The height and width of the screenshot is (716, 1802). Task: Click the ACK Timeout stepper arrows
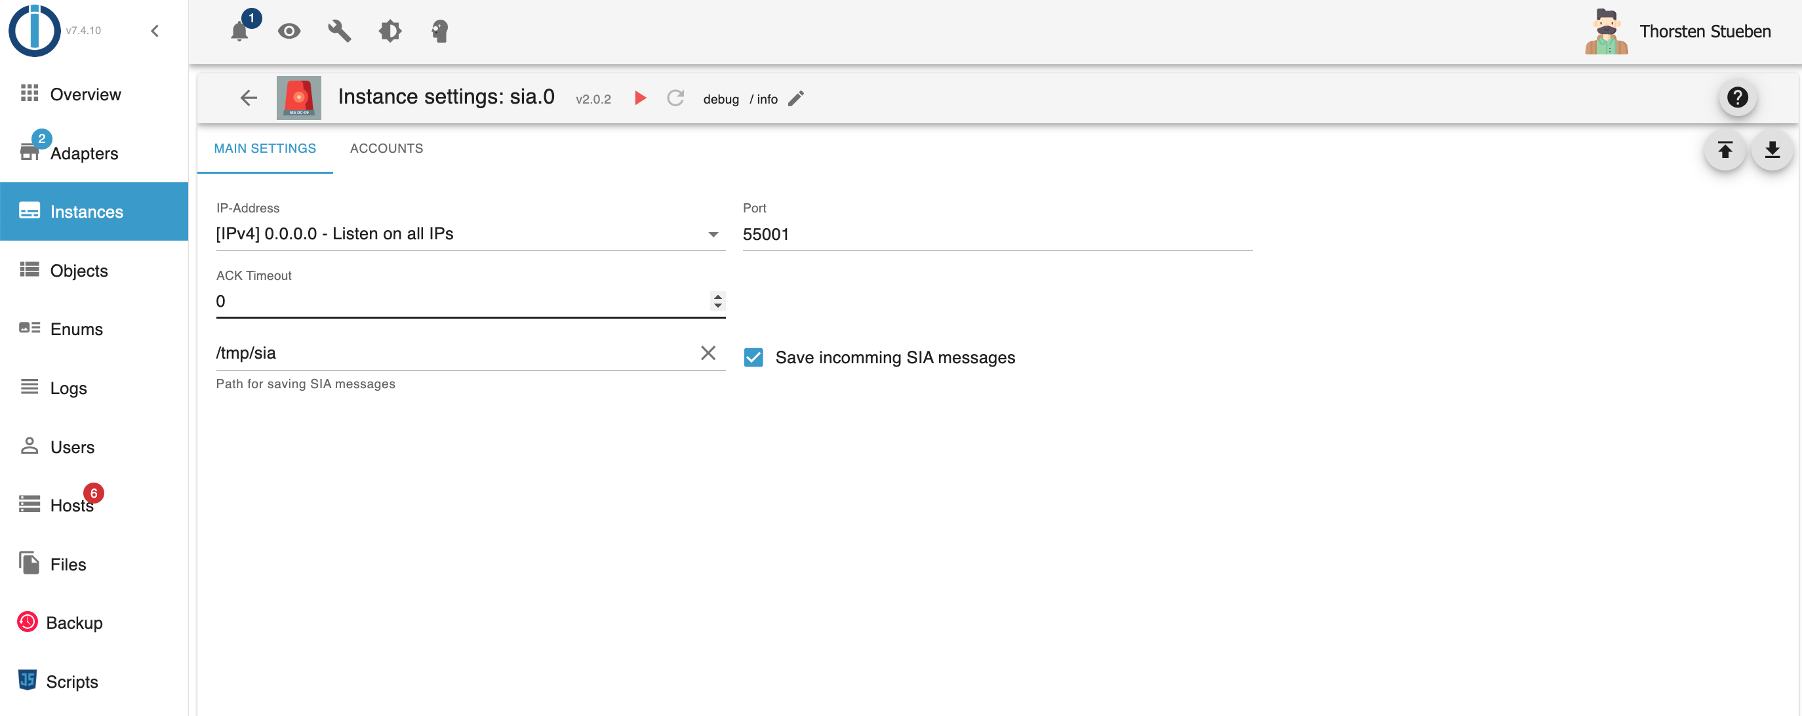click(718, 302)
